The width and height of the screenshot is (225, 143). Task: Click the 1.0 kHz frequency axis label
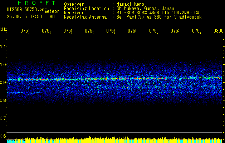(x=3, y=65)
